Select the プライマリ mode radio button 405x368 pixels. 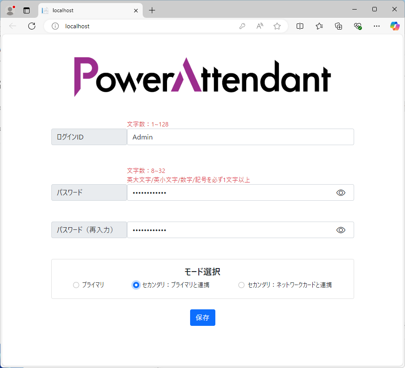[x=76, y=285]
